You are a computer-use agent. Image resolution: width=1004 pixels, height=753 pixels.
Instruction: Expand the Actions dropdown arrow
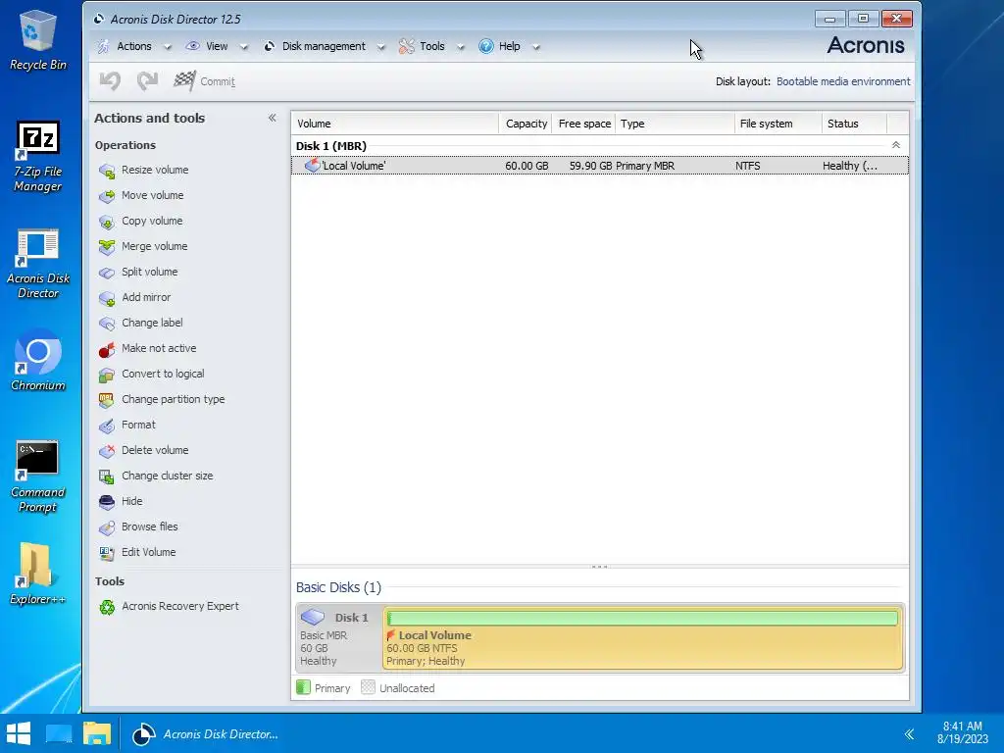point(167,47)
